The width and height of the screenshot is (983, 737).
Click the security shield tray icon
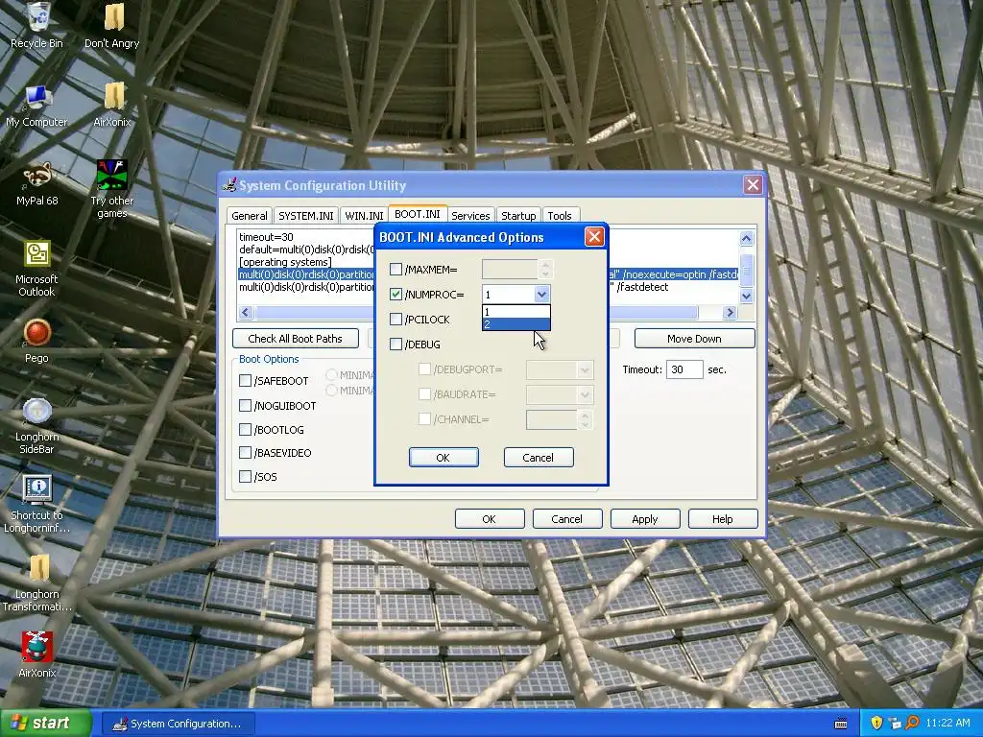point(876,724)
